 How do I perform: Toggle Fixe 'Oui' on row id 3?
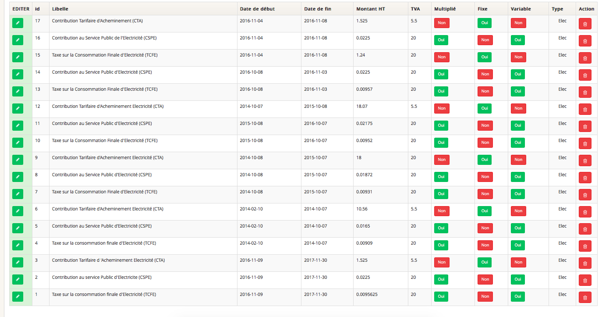485,262
